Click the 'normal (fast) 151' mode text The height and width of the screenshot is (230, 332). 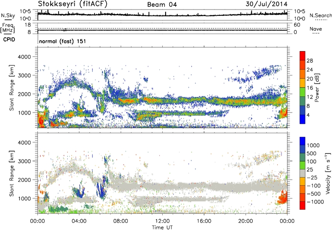coord(63,41)
